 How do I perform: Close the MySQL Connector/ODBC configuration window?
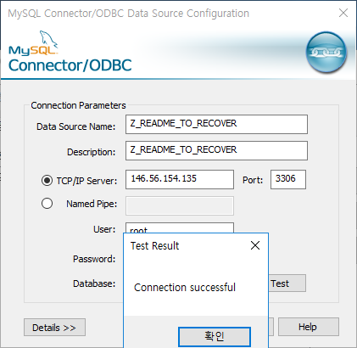[x=343, y=13]
